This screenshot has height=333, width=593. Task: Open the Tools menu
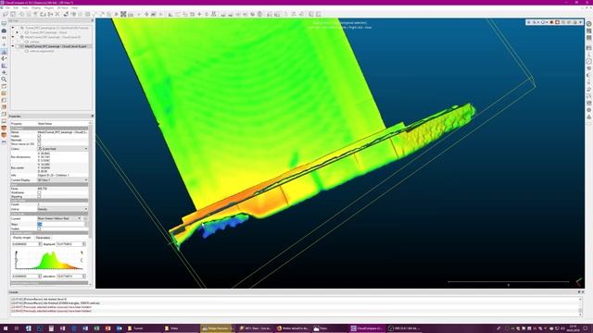pos(25,7)
